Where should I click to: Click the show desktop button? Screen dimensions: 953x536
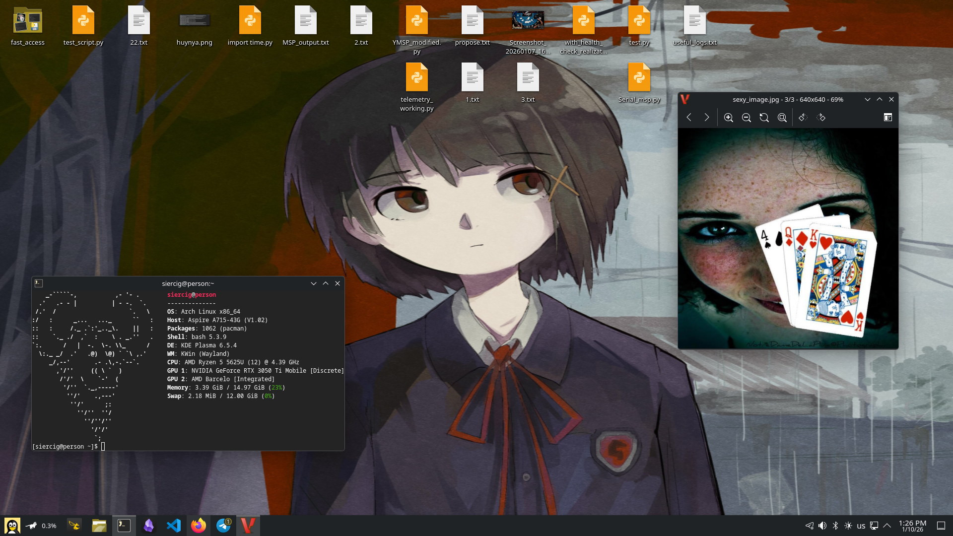click(x=941, y=526)
